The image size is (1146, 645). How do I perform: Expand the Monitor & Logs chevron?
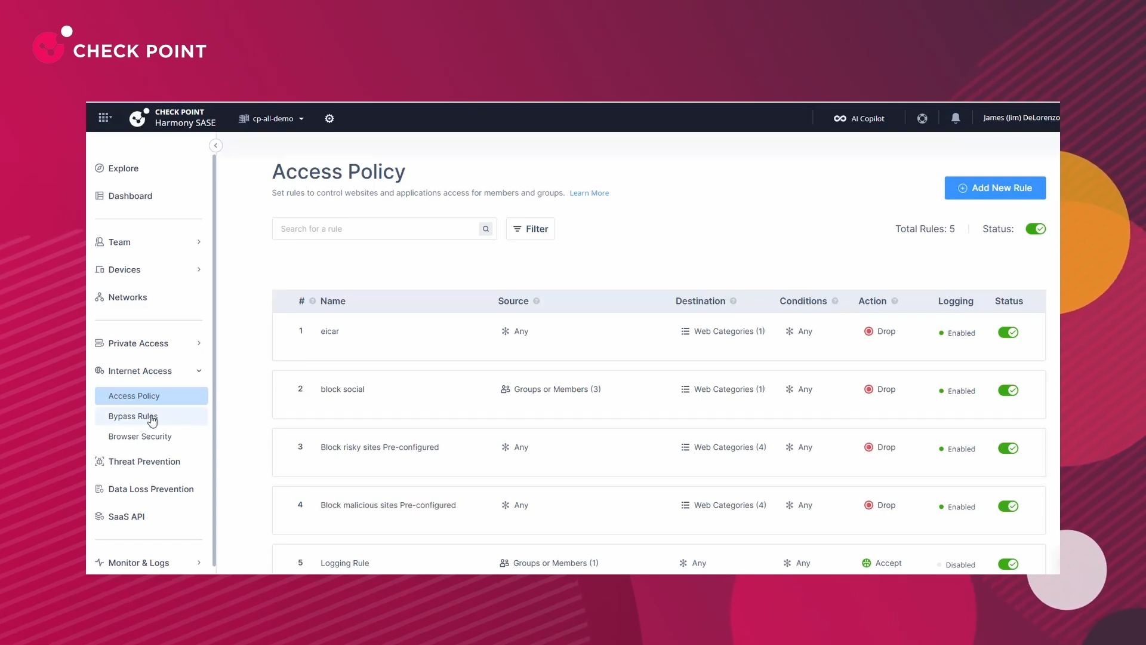199,563
